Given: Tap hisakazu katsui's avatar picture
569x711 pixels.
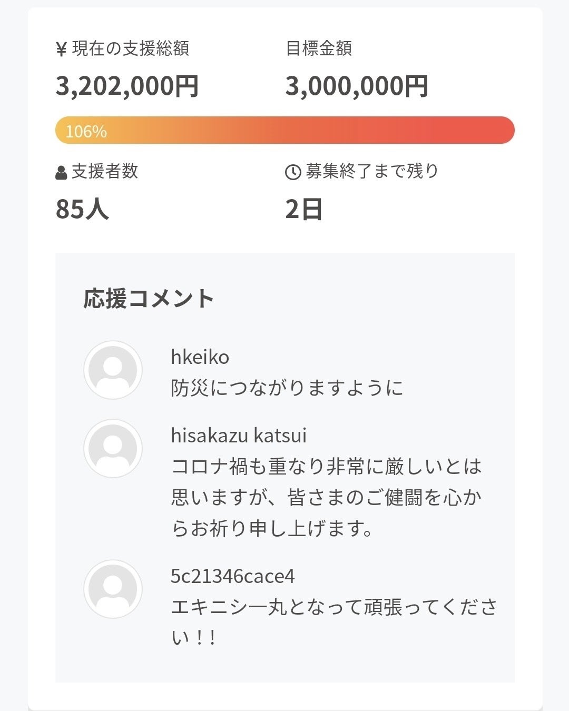Looking at the screenshot, I should (113, 448).
